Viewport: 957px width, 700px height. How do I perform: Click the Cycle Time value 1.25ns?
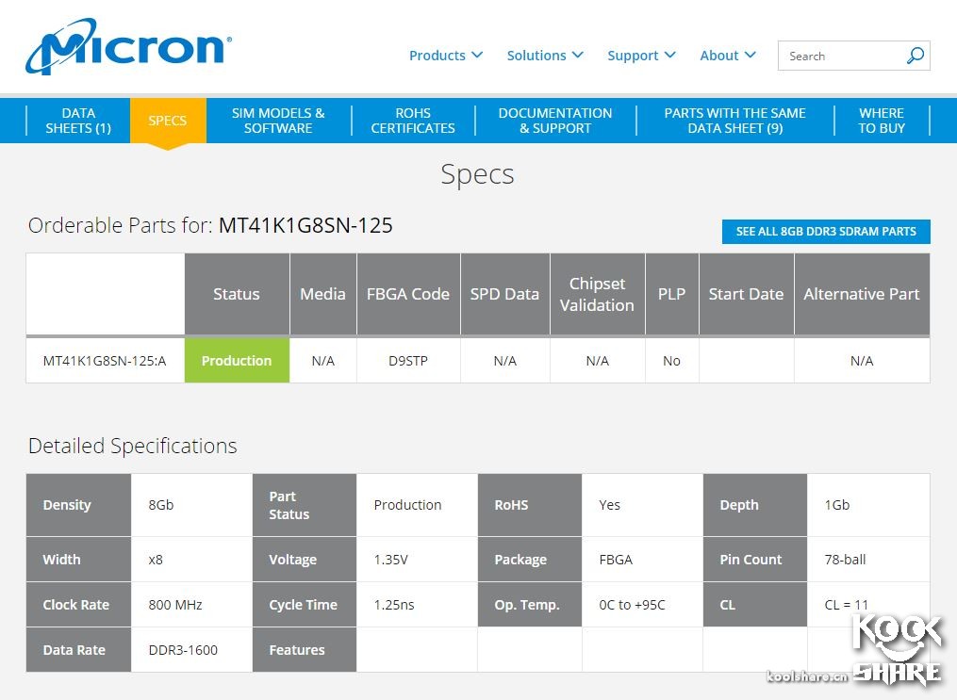(394, 605)
